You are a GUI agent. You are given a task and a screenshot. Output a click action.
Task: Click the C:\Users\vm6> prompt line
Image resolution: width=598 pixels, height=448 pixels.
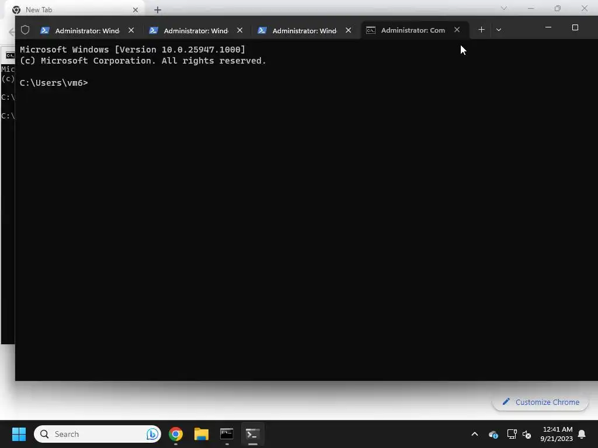54,83
